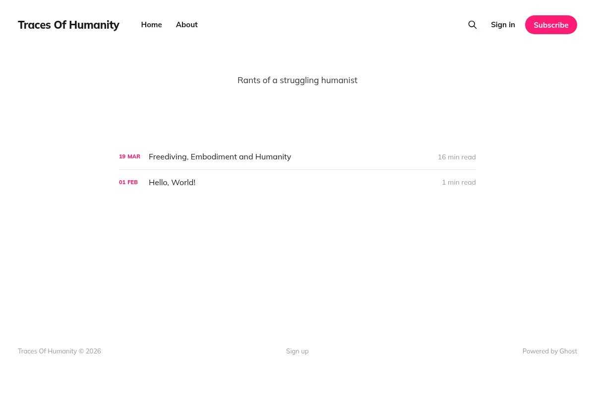Viewport: 595px width, 396px height.
Task: Click the Traces Of Humanity site title
Action: coord(68,25)
